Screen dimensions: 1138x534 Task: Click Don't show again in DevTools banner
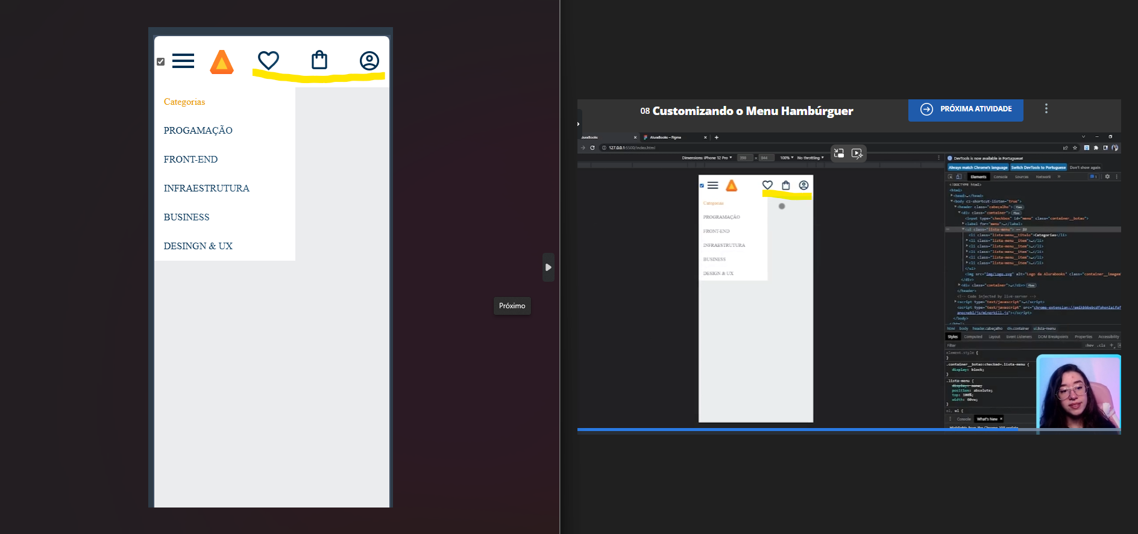1085,167
